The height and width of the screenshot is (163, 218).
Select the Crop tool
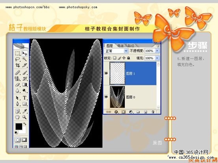(x=17, y=65)
